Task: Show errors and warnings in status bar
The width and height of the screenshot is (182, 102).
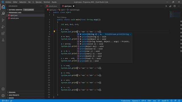Action: (x=5, y=101)
